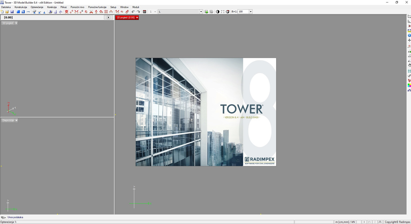Expand the R=1: scale dropdown arrow
This screenshot has width=411, height=224.
click(x=250, y=12)
